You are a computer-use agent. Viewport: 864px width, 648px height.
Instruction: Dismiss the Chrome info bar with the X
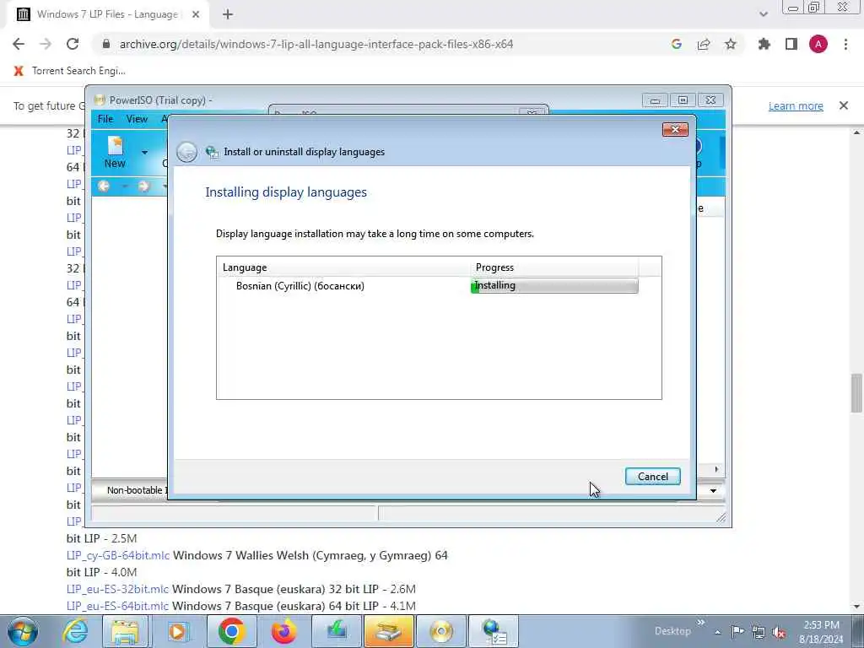[844, 105]
